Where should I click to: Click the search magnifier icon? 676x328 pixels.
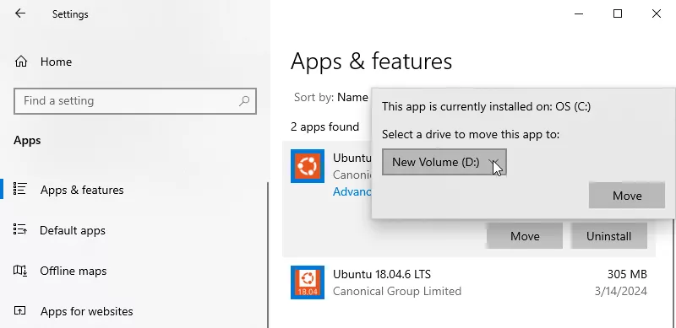point(244,101)
